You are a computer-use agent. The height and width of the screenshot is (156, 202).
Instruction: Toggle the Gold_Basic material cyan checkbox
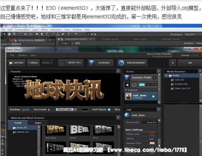(x=153, y=96)
